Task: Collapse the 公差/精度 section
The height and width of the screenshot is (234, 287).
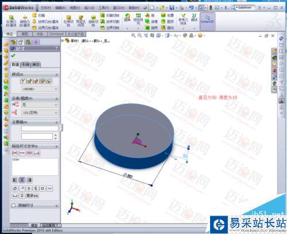Action: click(x=57, y=99)
